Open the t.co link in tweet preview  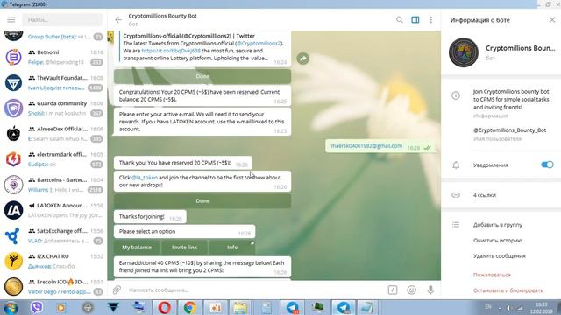click(171, 51)
